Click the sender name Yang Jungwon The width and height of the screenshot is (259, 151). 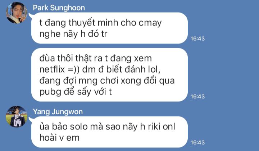tap(58, 112)
